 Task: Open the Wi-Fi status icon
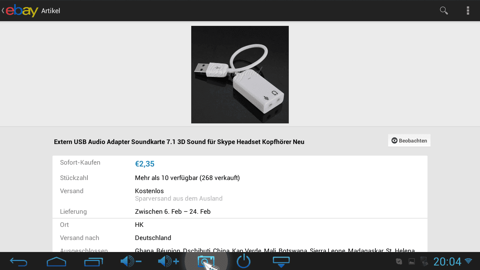(468, 261)
